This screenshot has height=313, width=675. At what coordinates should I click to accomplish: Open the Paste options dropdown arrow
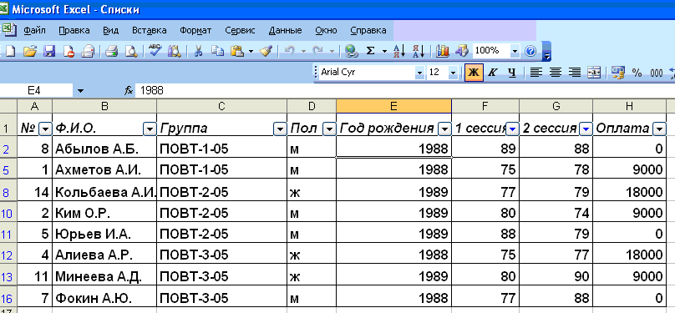251,52
